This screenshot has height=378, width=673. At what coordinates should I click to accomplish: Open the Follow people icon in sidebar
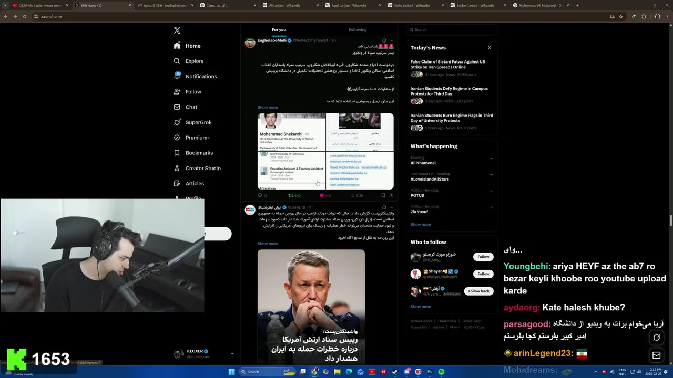pyautogui.click(x=177, y=91)
